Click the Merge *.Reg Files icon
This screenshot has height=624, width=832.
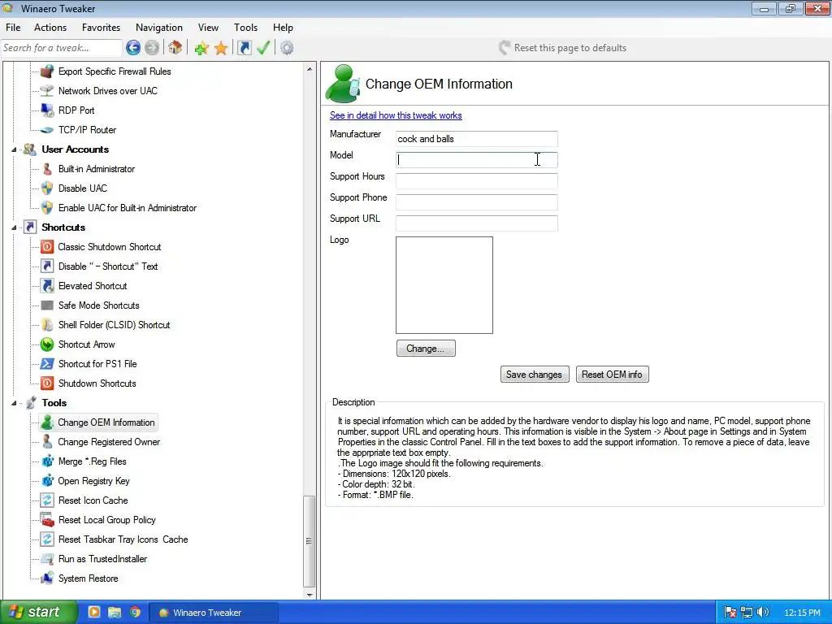tap(47, 461)
